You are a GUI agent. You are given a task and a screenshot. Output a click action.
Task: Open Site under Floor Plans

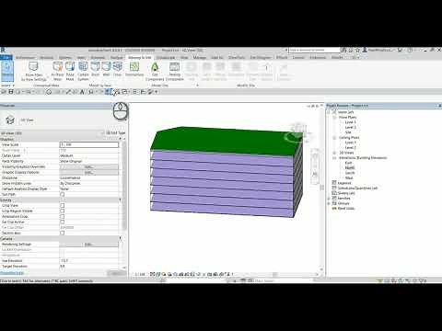pos(348,132)
